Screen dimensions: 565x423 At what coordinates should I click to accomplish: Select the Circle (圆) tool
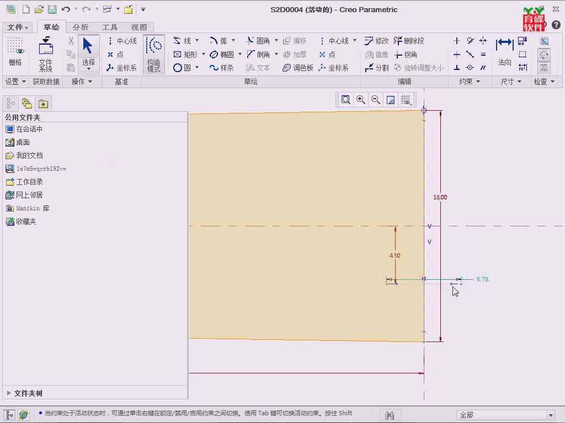tap(182, 68)
